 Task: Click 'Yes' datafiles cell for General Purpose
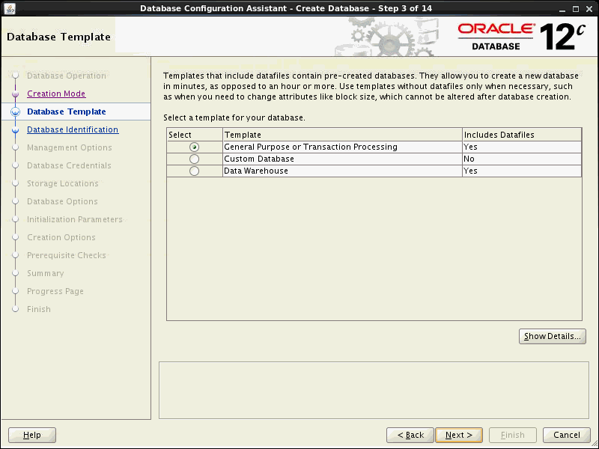[x=522, y=147]
